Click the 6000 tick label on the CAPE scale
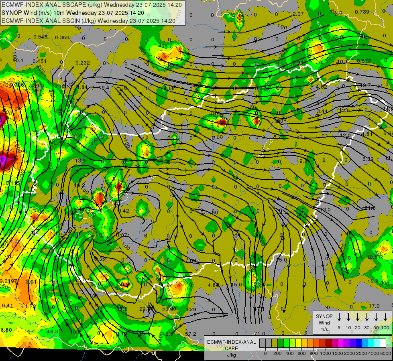393x361 pixels. coord(385,353)
